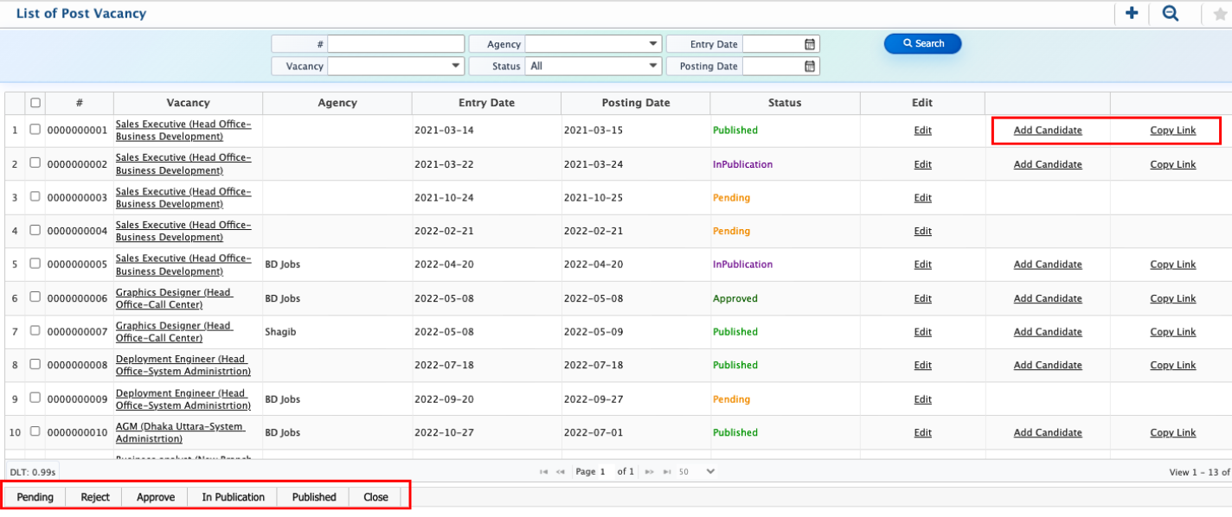The height and width of the screenshot is (517, 1232).
Task: Open the Posting Date calendar picker
Action: (810, 66)
